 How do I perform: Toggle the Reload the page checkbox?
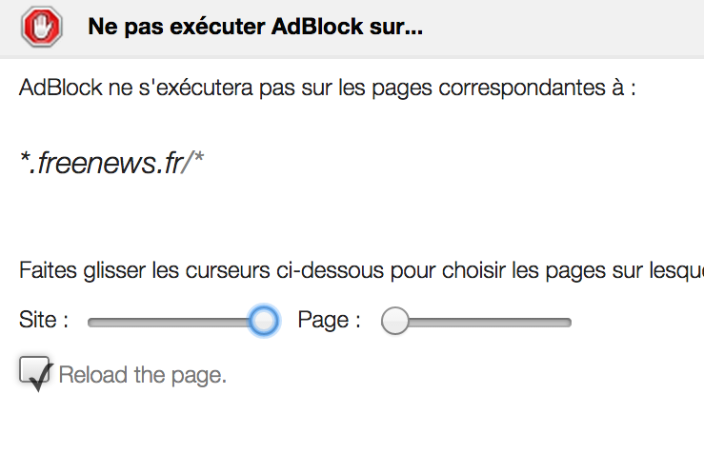point(34,370)
